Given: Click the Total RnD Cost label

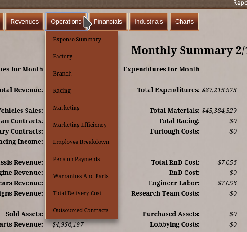Looking at the screenshot, I should point(176,162).
